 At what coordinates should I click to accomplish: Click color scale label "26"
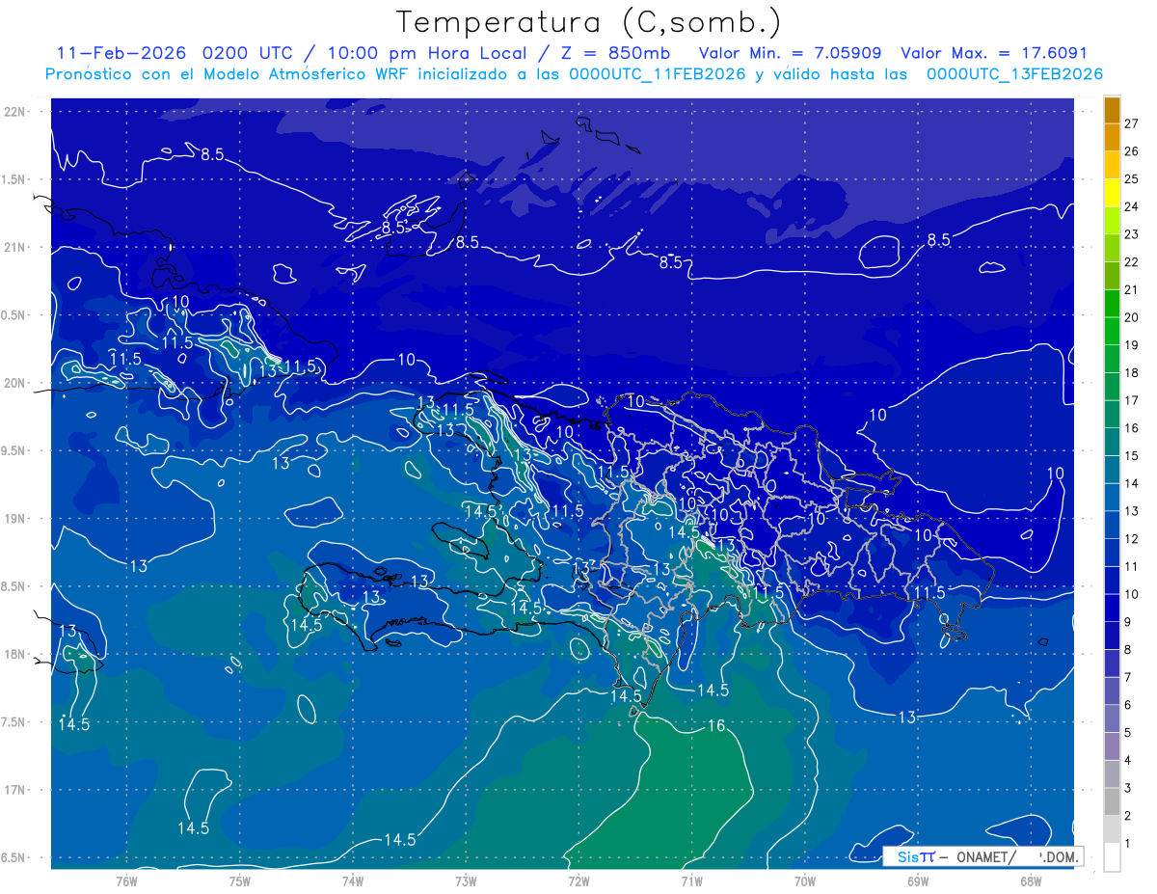coord(1132,151)
